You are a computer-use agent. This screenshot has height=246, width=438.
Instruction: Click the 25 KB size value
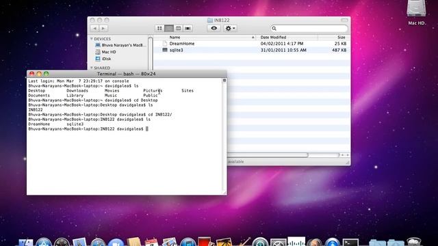click(340, 44)
